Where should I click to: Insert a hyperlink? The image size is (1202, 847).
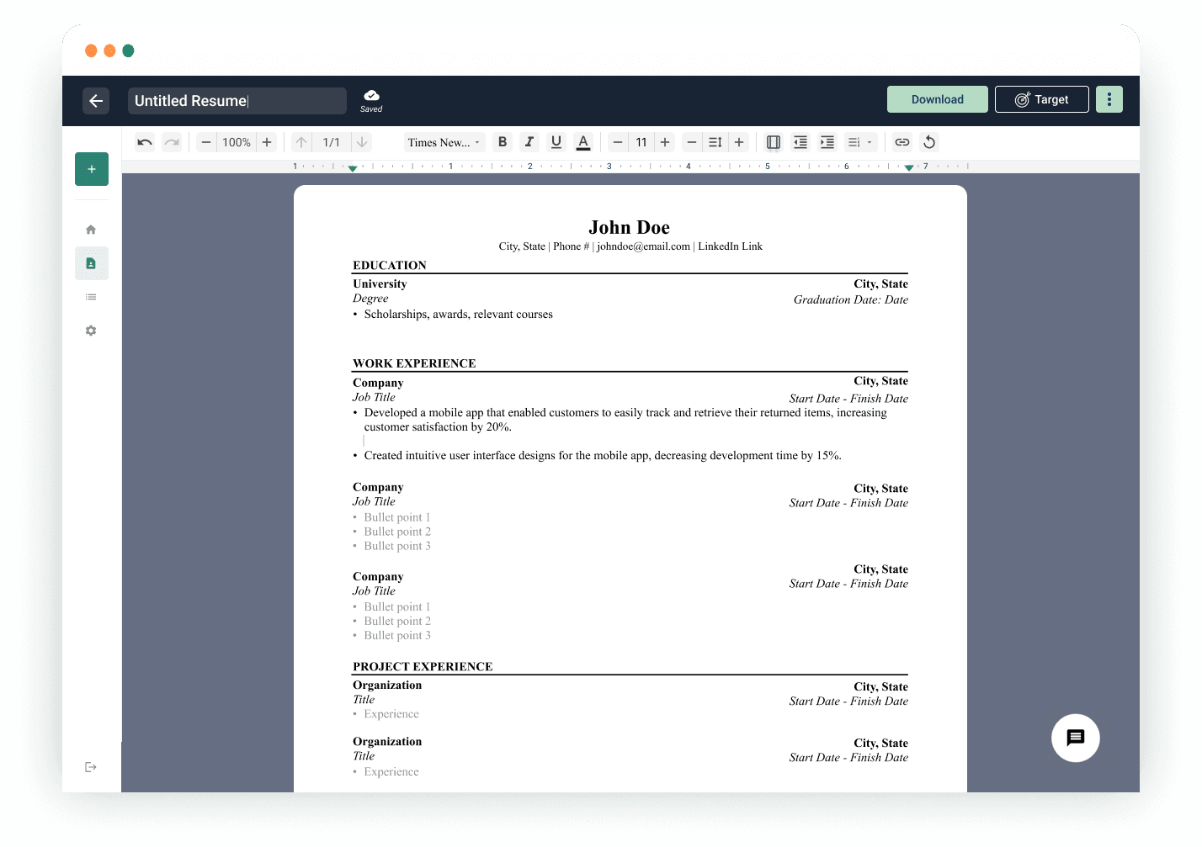[901, 142]
